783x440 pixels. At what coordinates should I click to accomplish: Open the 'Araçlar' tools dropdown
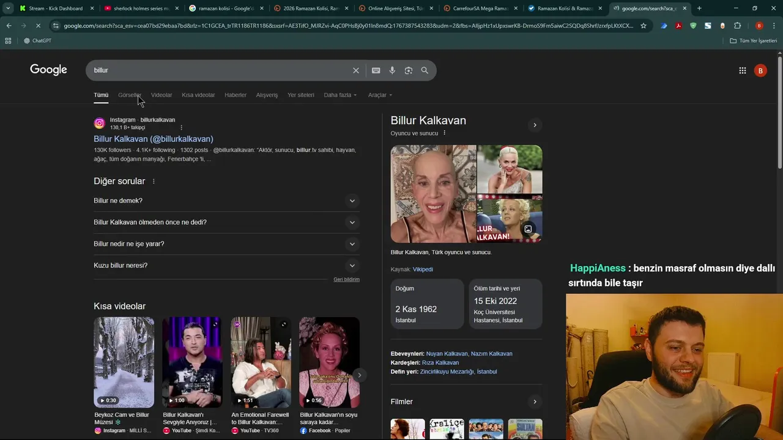click(x=380, y=95)
